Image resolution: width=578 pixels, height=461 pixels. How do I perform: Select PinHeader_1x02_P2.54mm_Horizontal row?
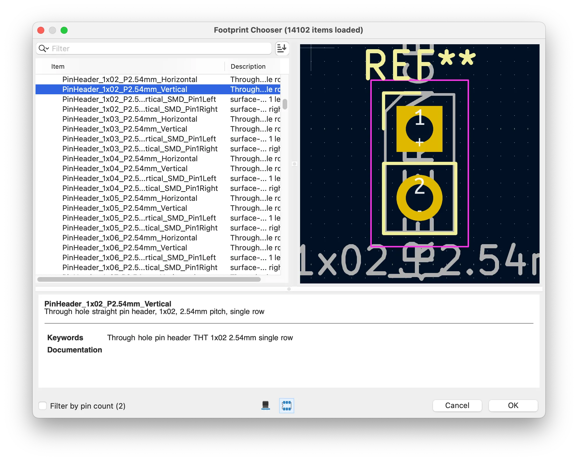158,79
